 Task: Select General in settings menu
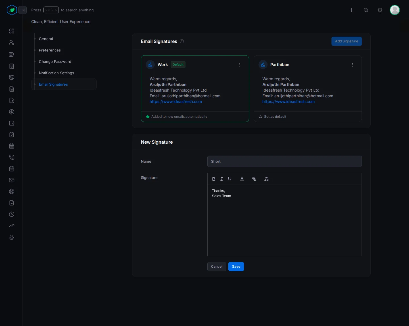click(x=46, y=39)
